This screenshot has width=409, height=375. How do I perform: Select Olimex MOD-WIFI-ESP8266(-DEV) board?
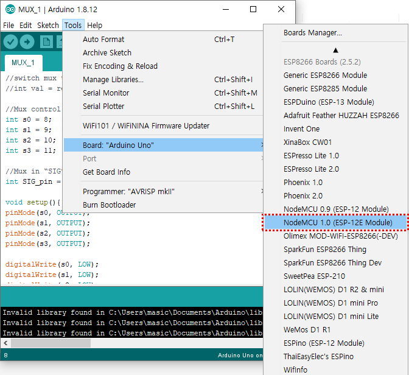(x=336, y=236)
